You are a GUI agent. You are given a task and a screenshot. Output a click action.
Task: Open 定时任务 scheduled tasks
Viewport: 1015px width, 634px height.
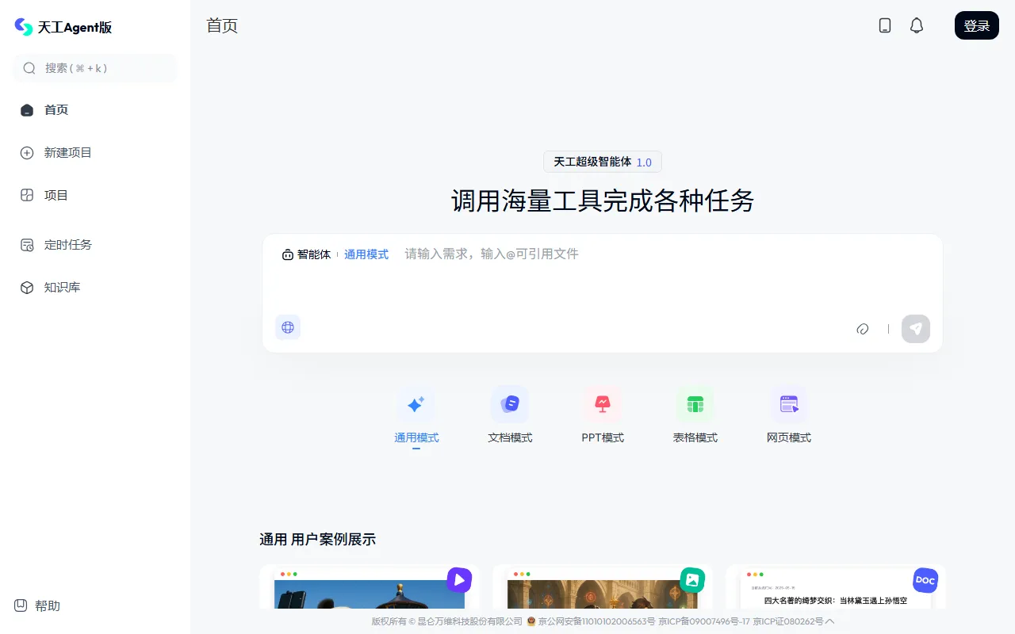point(67,245)
